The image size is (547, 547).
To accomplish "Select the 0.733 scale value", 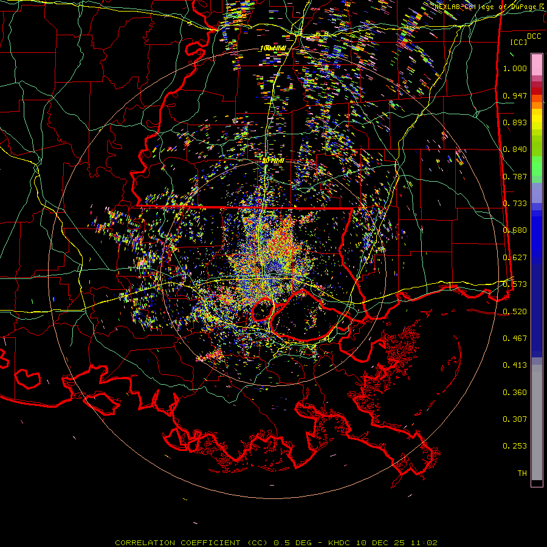I will pyautogui.click(x=515, y=204).
